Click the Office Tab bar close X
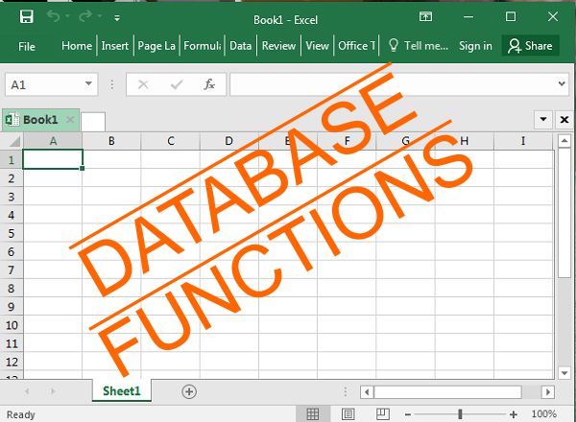The image size is (576, 422). click(564, 120)
